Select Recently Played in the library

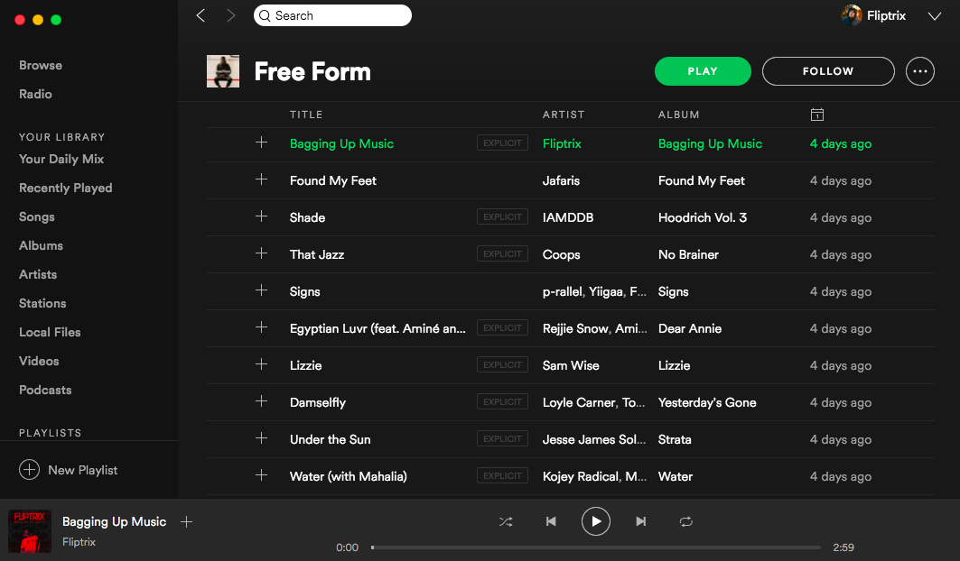click(x=66, y=188)
